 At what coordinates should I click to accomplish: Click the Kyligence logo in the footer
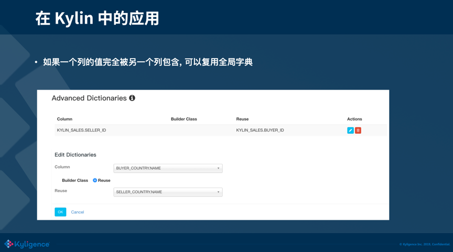27,244
